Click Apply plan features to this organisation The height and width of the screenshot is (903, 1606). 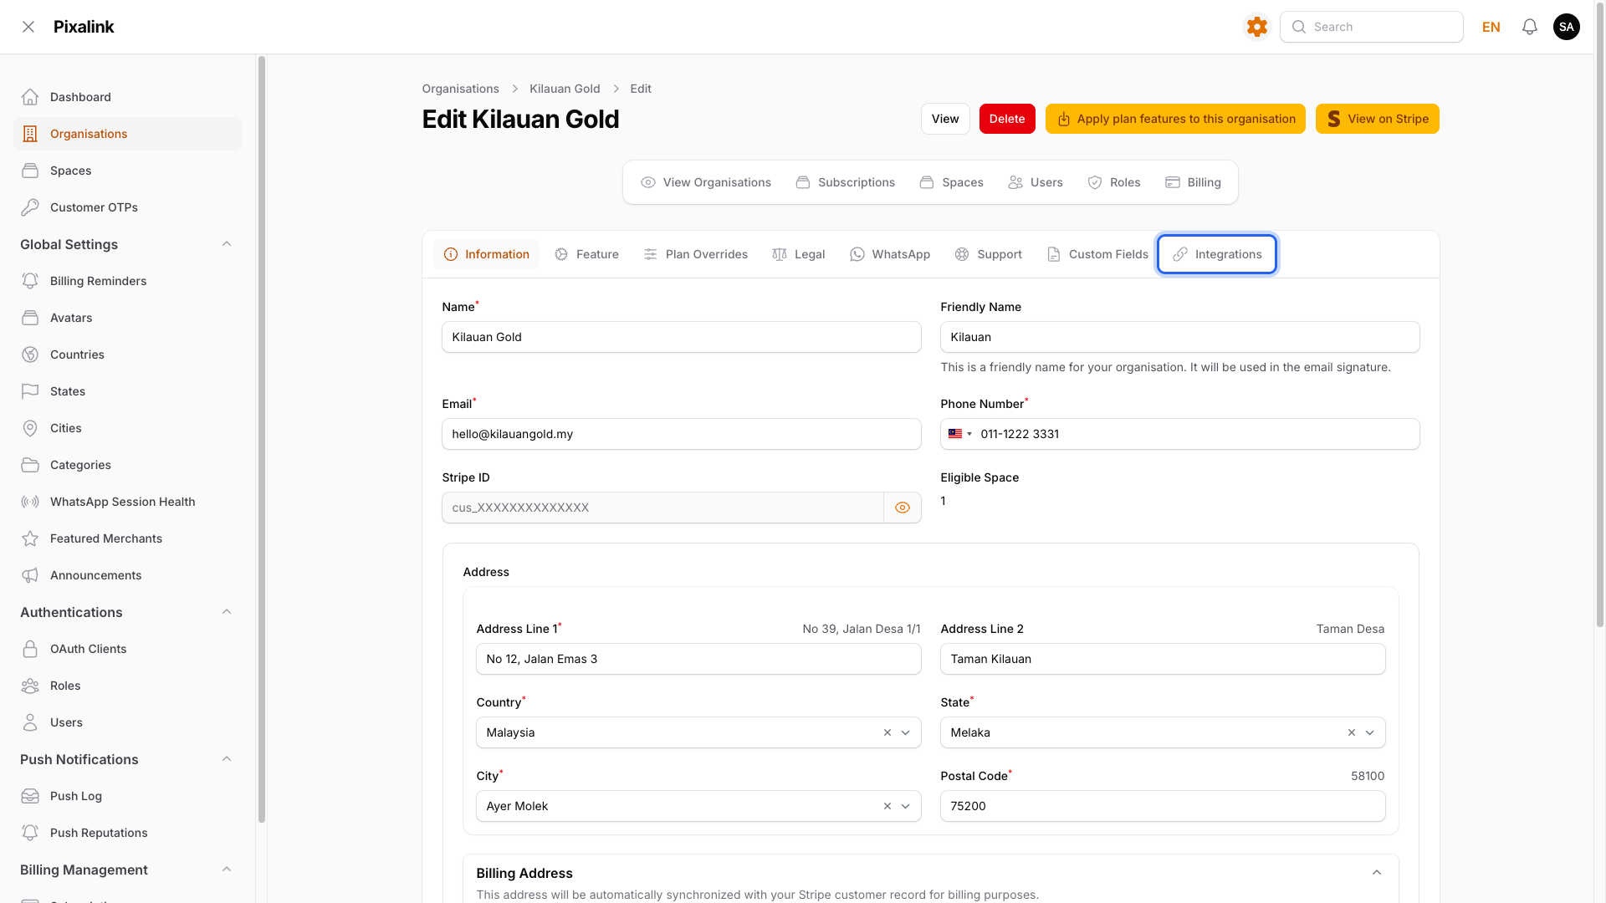point(1175,119)
